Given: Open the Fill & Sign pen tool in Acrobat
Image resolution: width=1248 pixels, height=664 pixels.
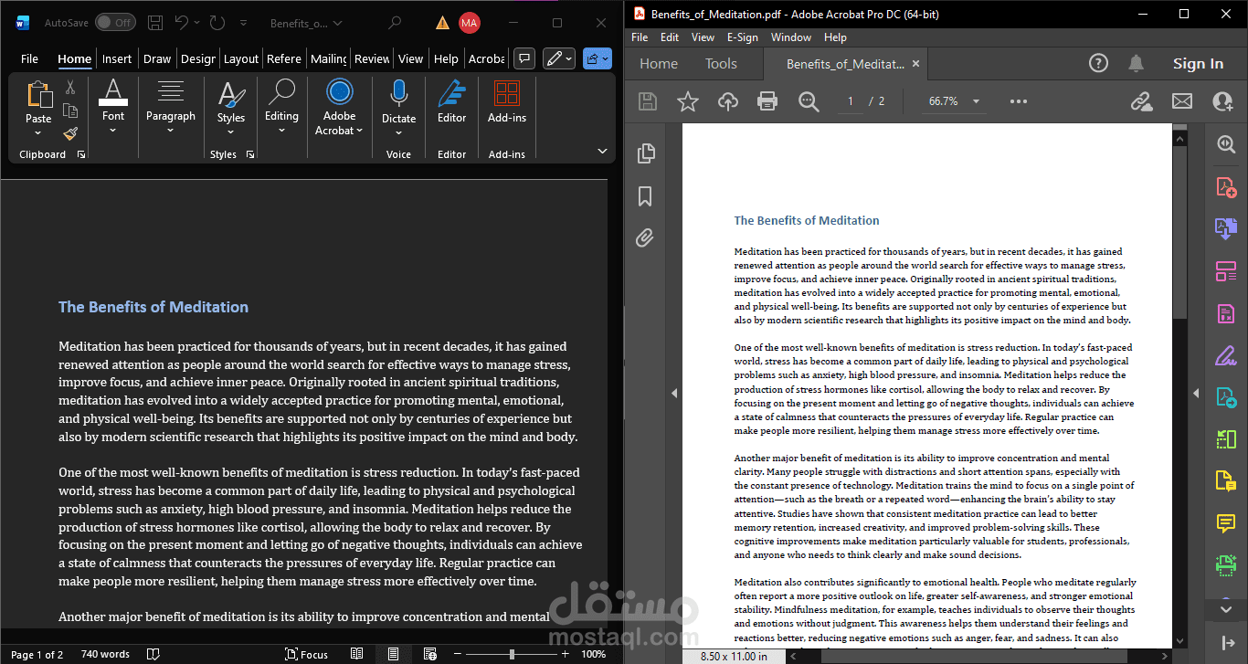Looking at the screenshot, I should point(1225,355).
